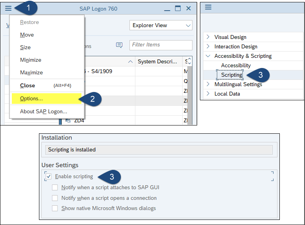Expand the Local Data node

click(x=208, y=94)
